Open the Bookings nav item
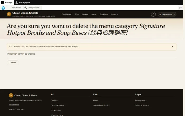185x116 pixels. (x=104, y=14)
